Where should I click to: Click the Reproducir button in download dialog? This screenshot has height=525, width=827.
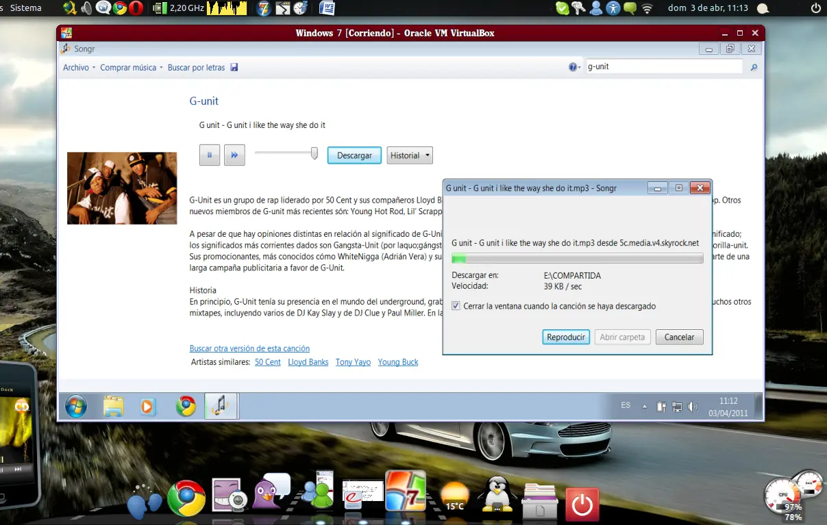pyautogui.click(x=566, y=337)
